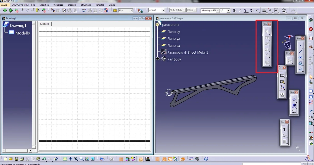Click the Zoom In magnifier icon
Screen dimensions: 314x165
point(76,159)
